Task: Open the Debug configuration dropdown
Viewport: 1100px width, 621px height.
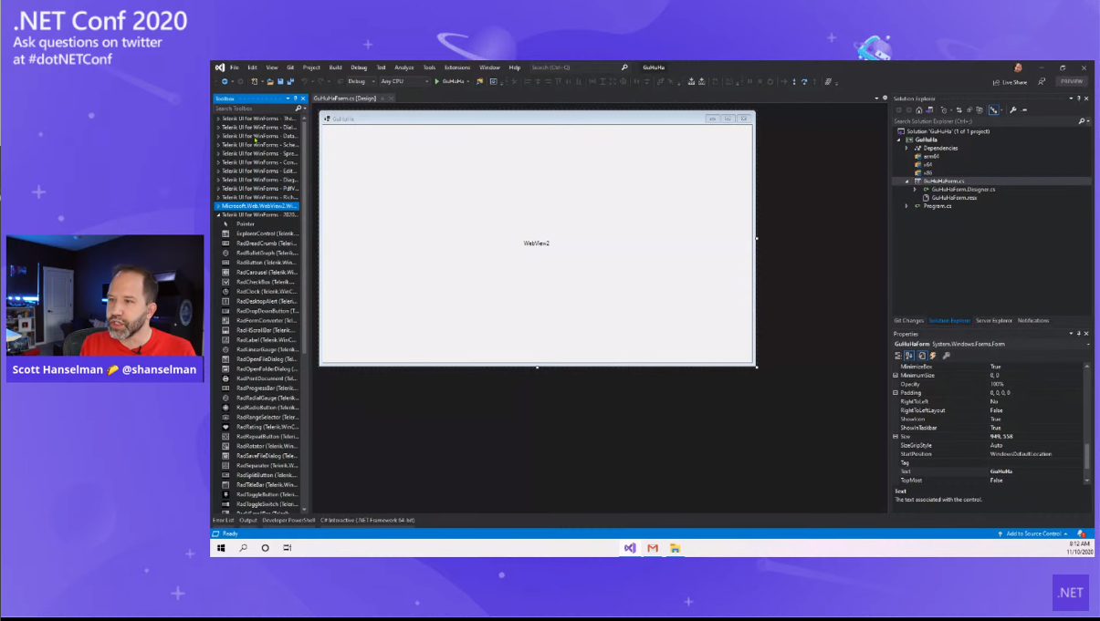Action: tap(361, 81)
